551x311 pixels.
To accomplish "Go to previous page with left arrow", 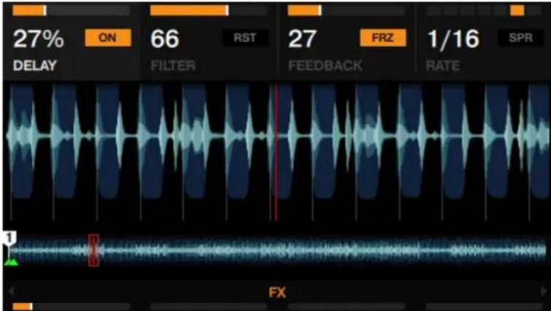I will pos(11,291).
